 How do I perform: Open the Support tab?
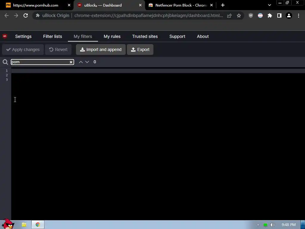pyautogui.click(x=177, y=36)
